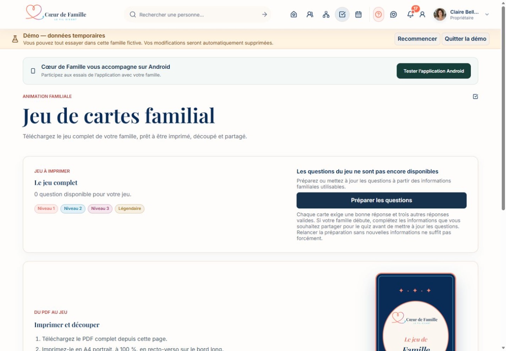Open the chat messages bubble icon
The height and width of the screenshot is (351, 506).
pyautogui.click(x=394, y=14)
